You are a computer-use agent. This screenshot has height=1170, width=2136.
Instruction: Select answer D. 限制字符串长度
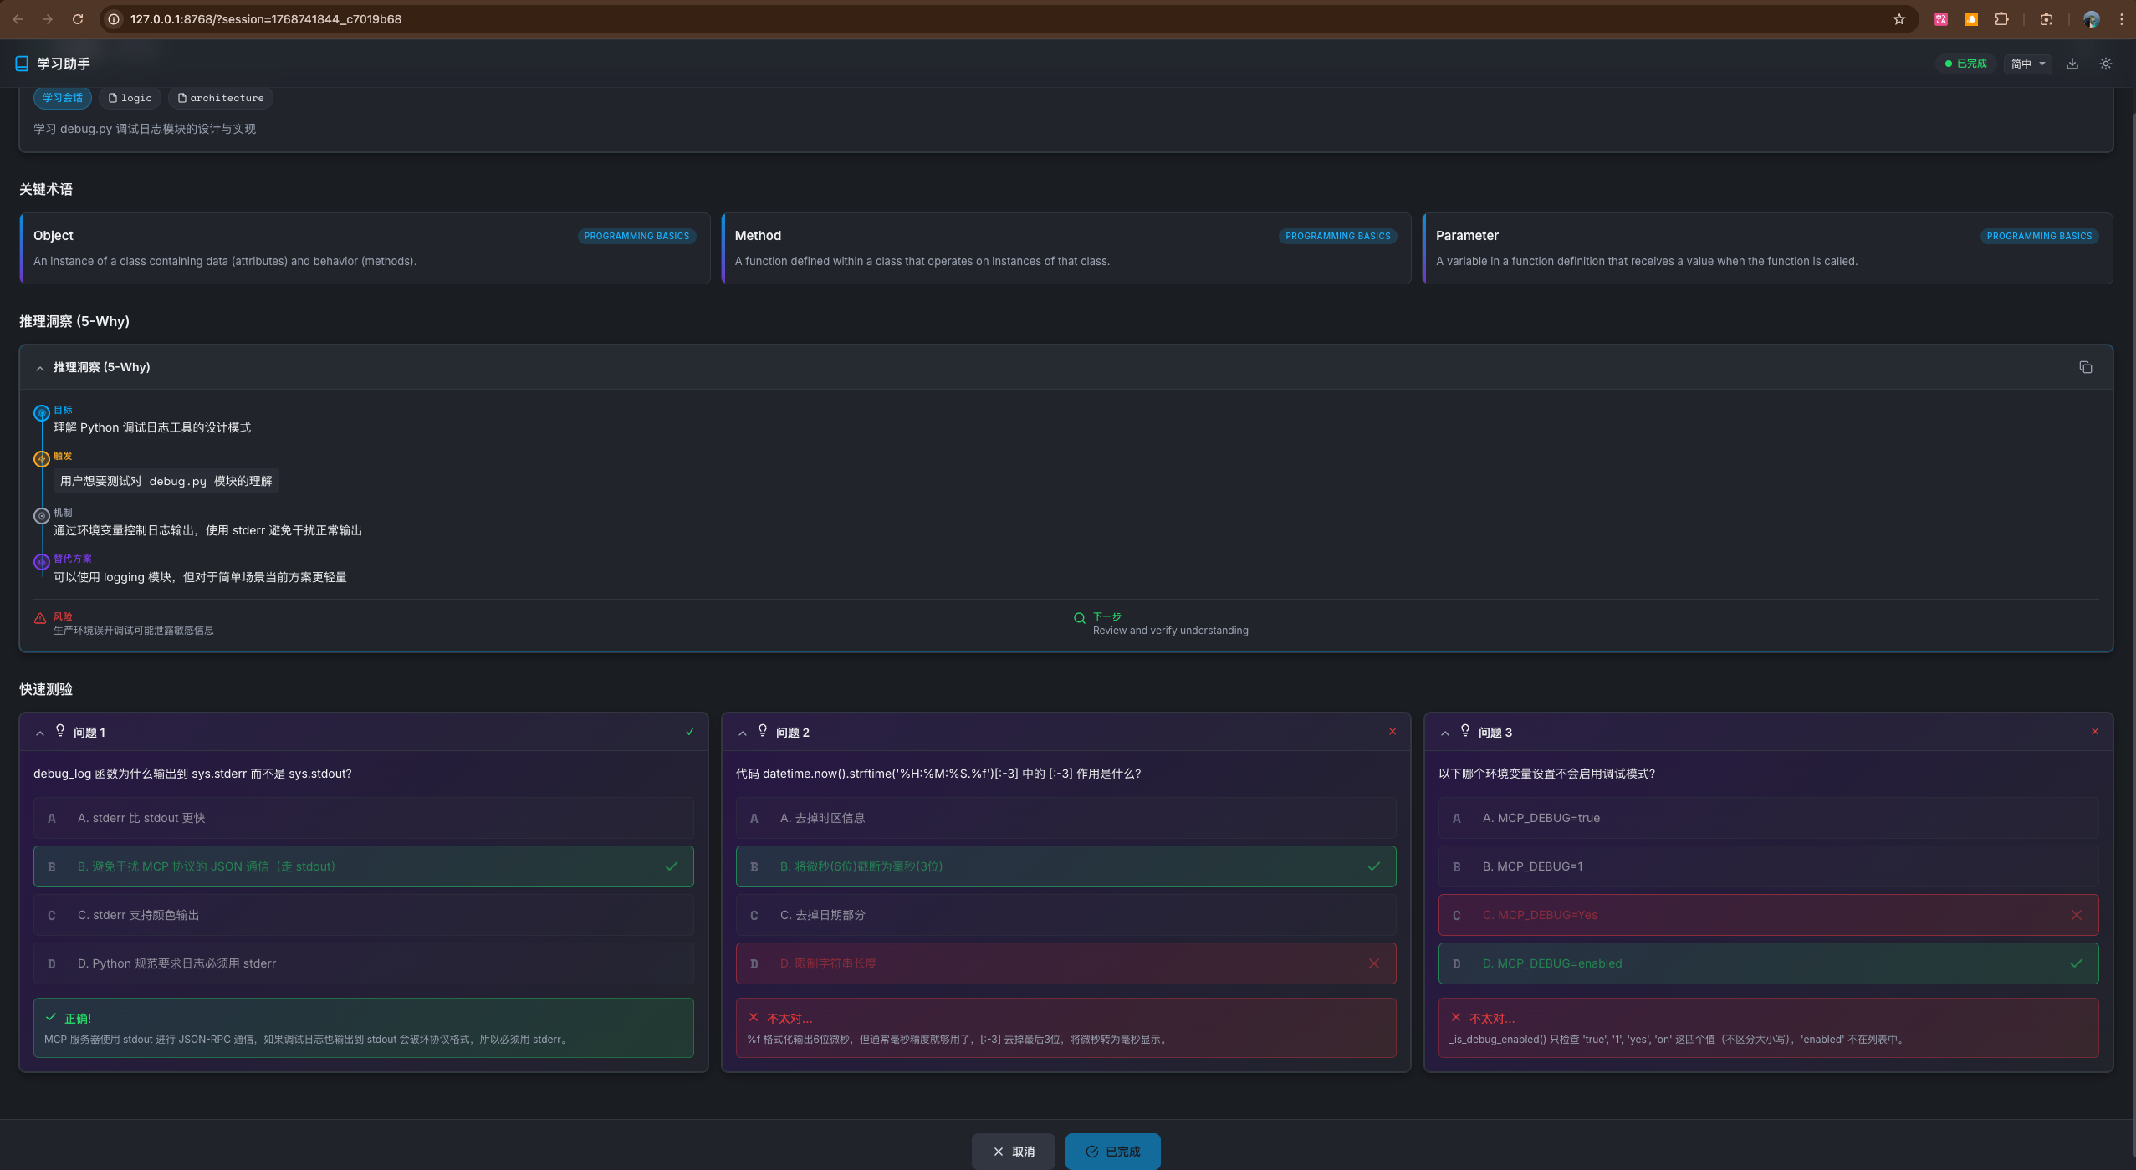(x=1066, y=963)
